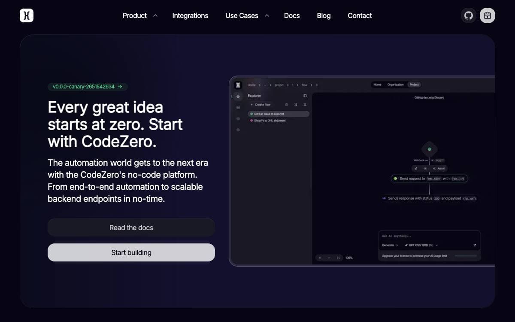515x322 pixels.
Task: Click the CodeZero logo inside app preview
Action: [238, 85]
